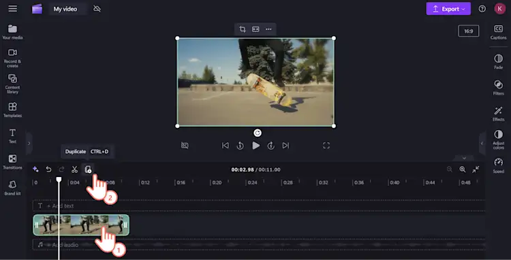The height and width of the screenshot is (260, 511).
Task: Click the video preview canvas
Action: point(255,82)
